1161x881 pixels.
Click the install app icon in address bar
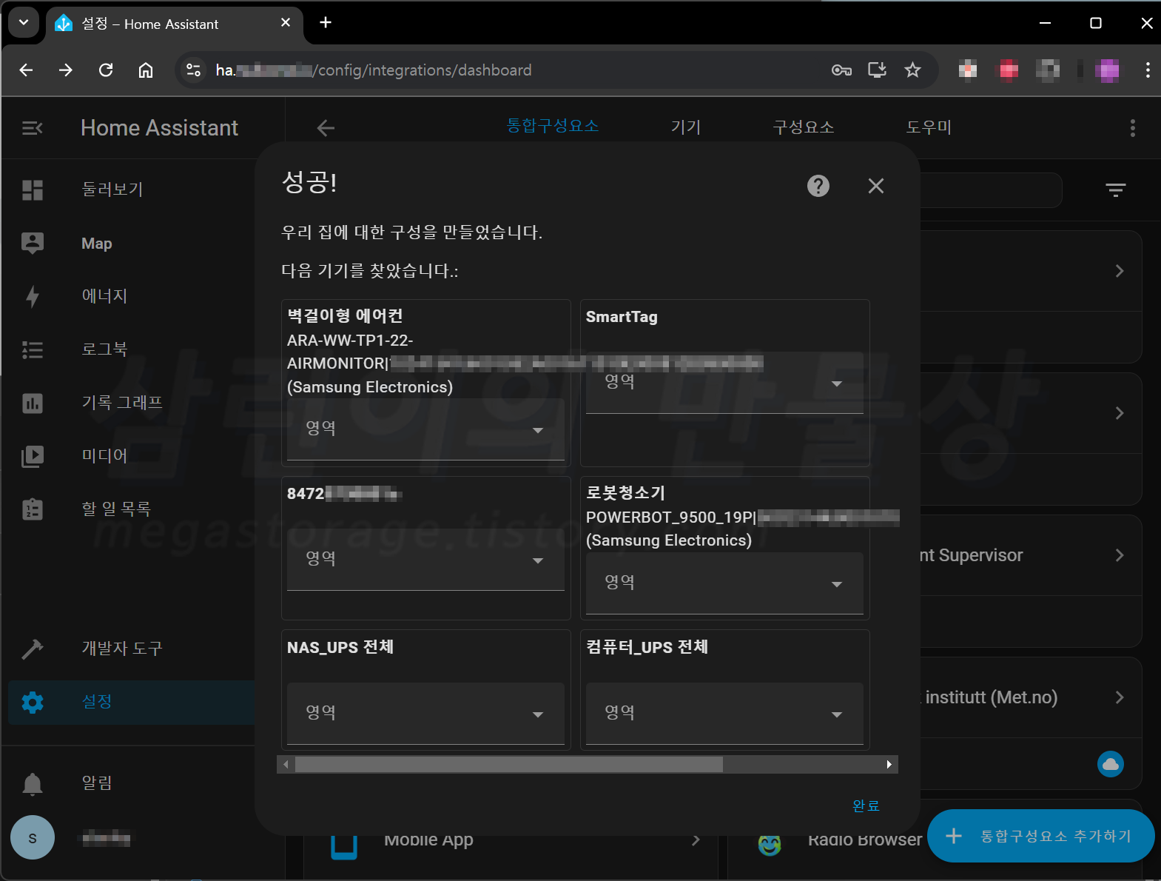(x=877, y=70)
